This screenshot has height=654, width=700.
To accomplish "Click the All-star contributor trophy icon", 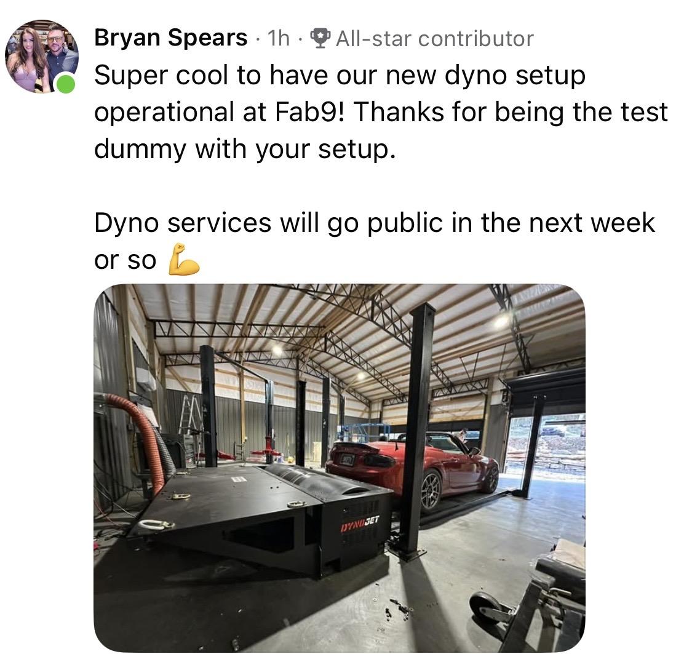I will point(320,38).
